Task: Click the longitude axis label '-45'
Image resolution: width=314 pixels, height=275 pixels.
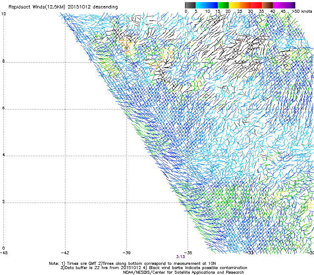Action: (4, 253)
